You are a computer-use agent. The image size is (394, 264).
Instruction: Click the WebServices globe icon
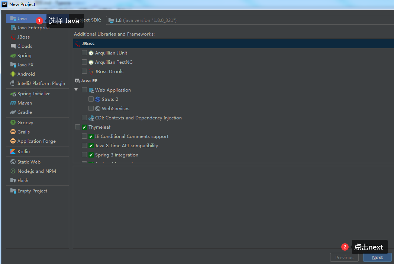98,109
